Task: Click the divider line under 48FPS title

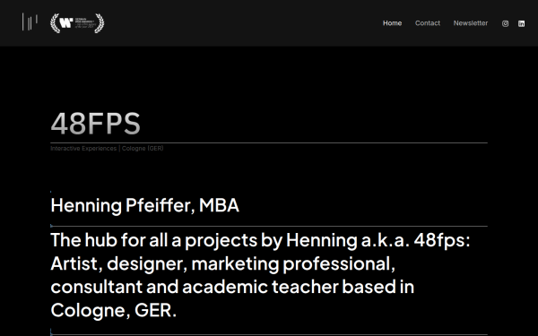Action: (x=269, y=142)
